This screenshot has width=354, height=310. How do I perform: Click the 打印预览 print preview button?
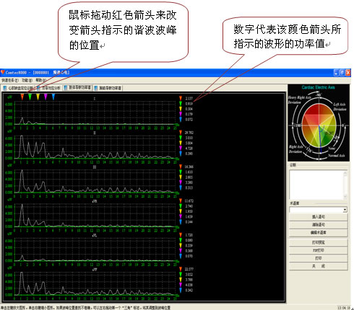pyautogui.click(x=319, y=242)
